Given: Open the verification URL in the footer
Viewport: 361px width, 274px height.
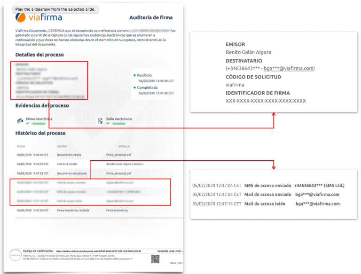Looking at the screenshot, I should click(99, 251).
